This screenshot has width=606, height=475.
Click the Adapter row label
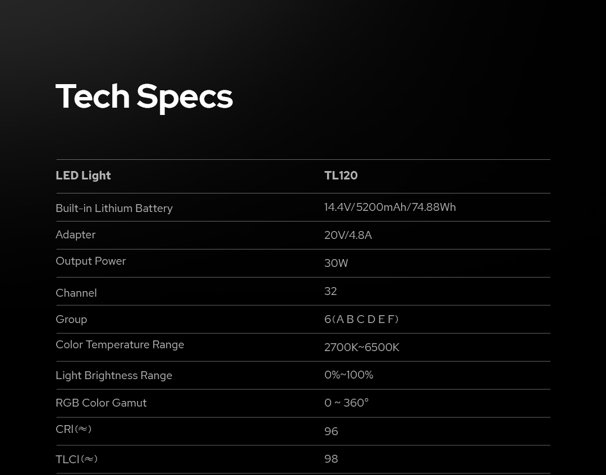coord(76,234)
